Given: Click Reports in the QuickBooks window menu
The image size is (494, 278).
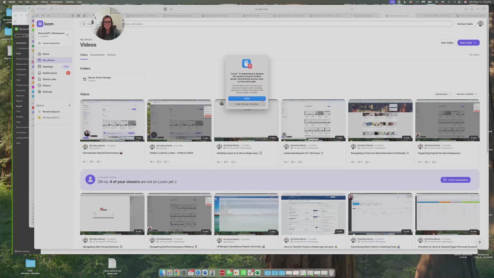Looking at the screenshot, I should tap(19, 101).
